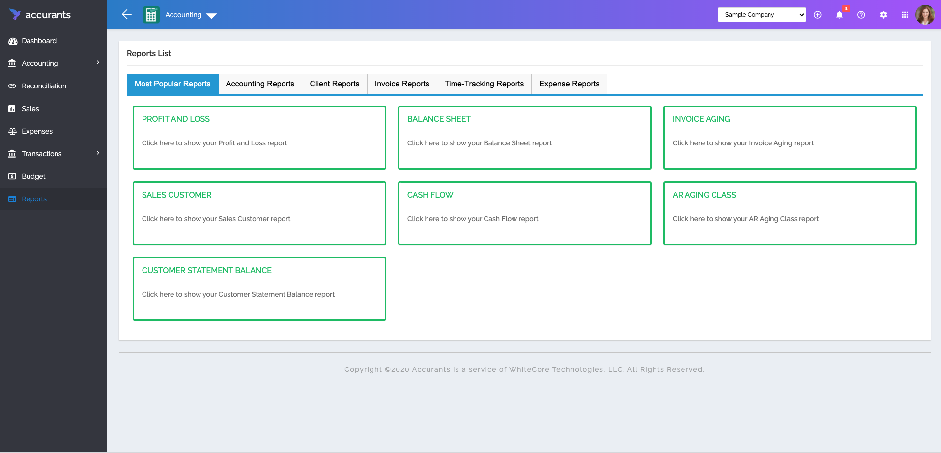Show the Balance Sheet report
This screenshot has width=941, height=453.
[524, 138]
